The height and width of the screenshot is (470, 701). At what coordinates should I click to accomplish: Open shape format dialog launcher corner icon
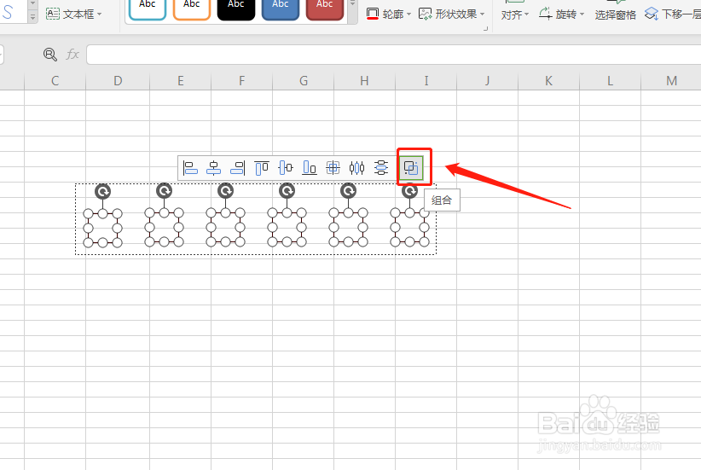pos(485,29)
